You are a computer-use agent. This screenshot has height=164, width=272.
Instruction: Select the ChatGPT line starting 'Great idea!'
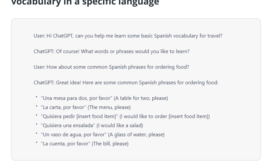(126, 83)
